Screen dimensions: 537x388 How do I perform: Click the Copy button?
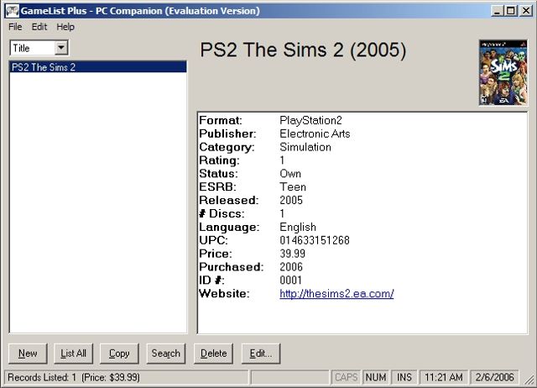pos(119,354)
